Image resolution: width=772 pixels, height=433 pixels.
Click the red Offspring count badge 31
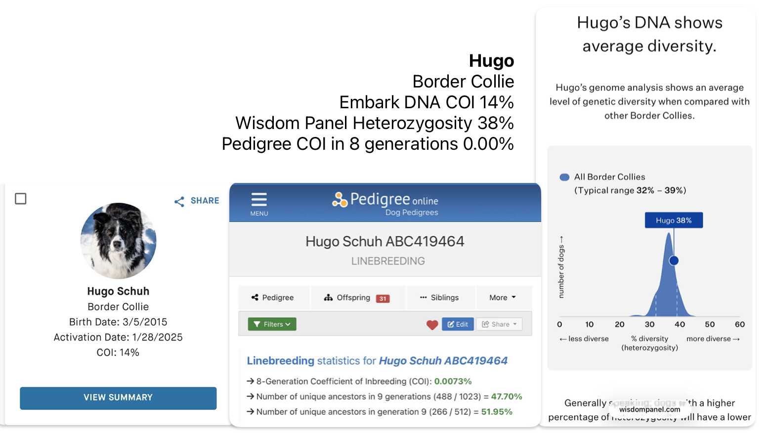(383, 299)
